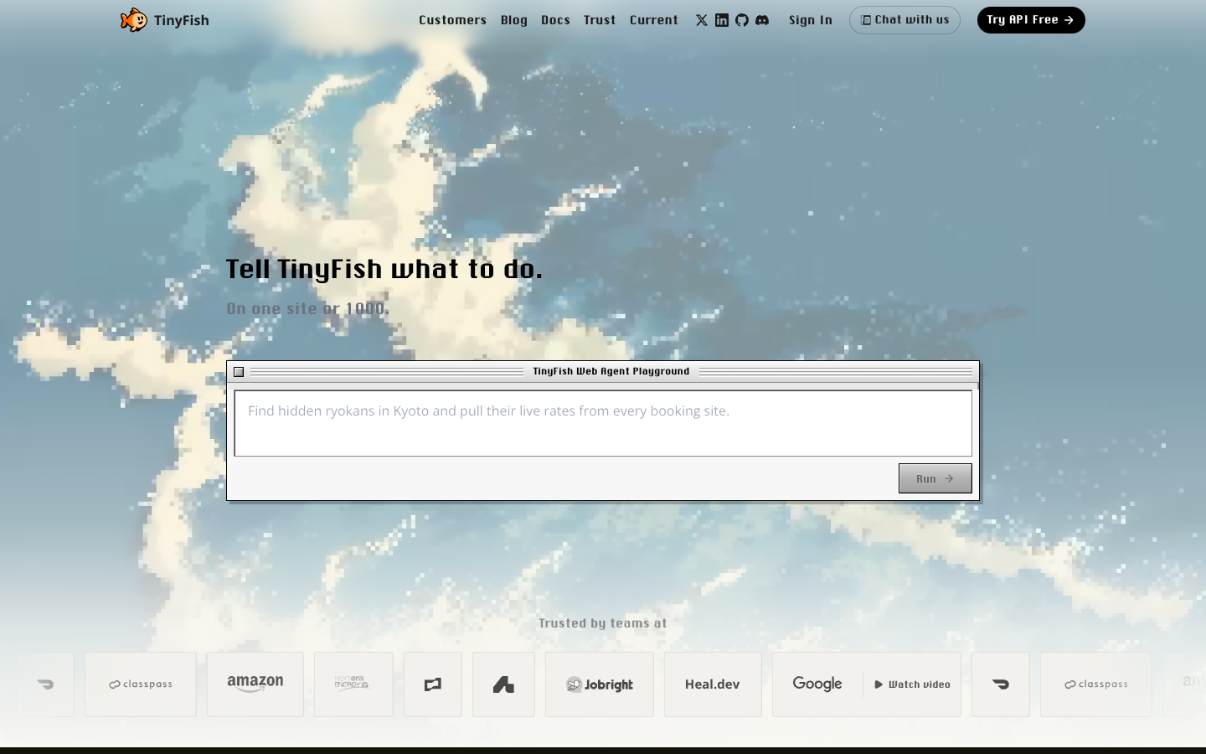Image resolution: width=1206 pixels, height=754 pixels.
Task: Click the Heal.dev logo card
Action: (x=713, y=684)
